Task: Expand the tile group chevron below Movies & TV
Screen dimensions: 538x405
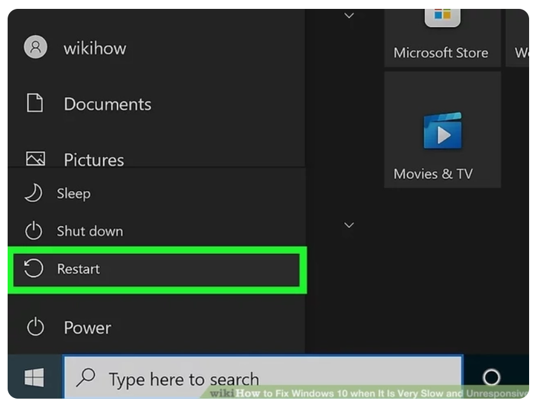Action: 348,225
